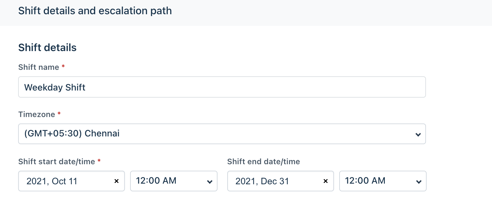Click the "Shift name" field label
The width and height of the screenshot is (492, 214).
click(x=39, y=67)
